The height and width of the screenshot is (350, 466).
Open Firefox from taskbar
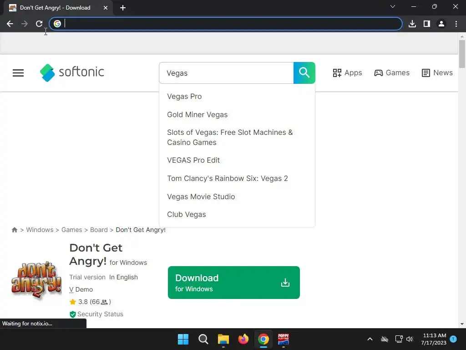[x=243, y=339]
